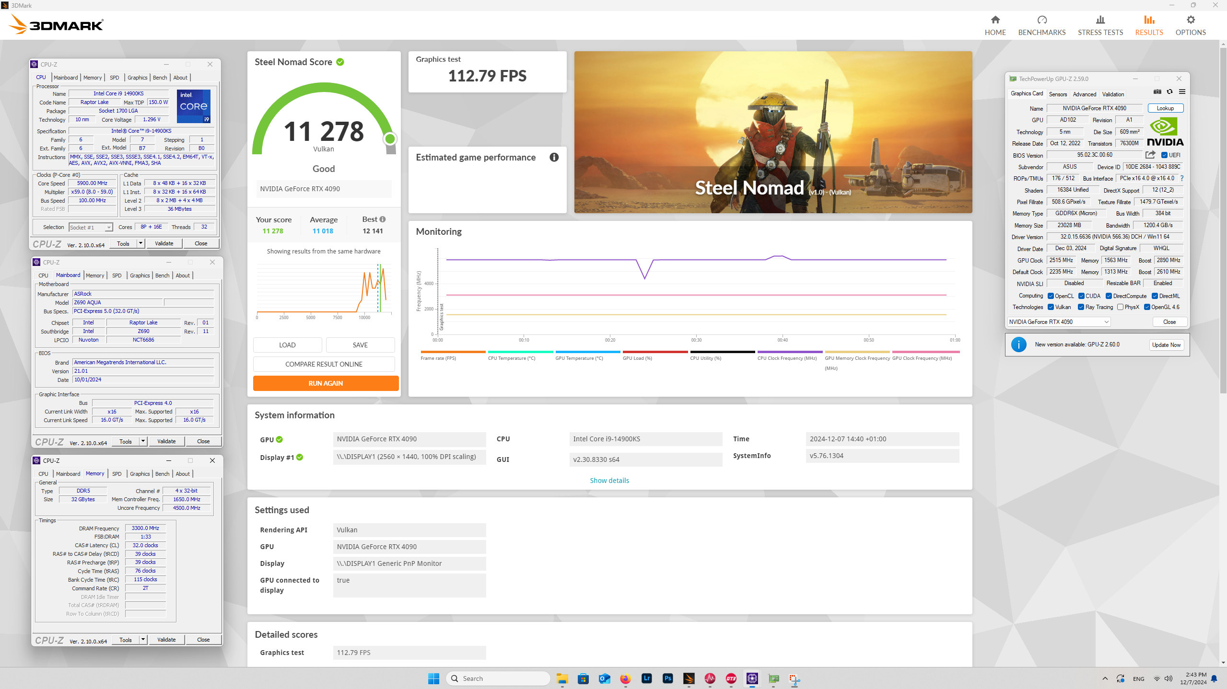Switch to the Advanced tab in GPU-Z
Screen dimensions: 1227x689
1085,94
